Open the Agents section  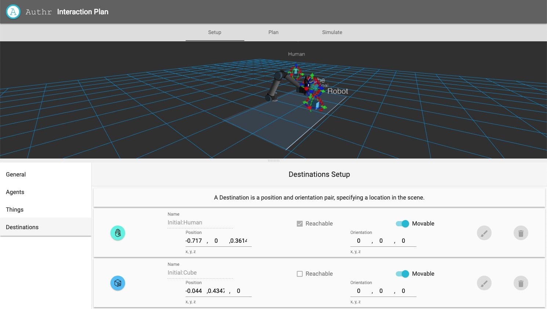tap(45, 192)
